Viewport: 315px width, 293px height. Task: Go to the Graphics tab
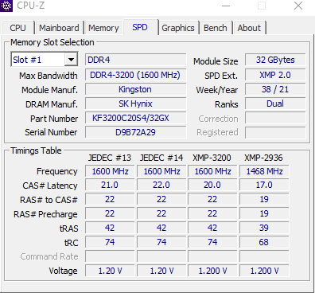coord(178,28)
